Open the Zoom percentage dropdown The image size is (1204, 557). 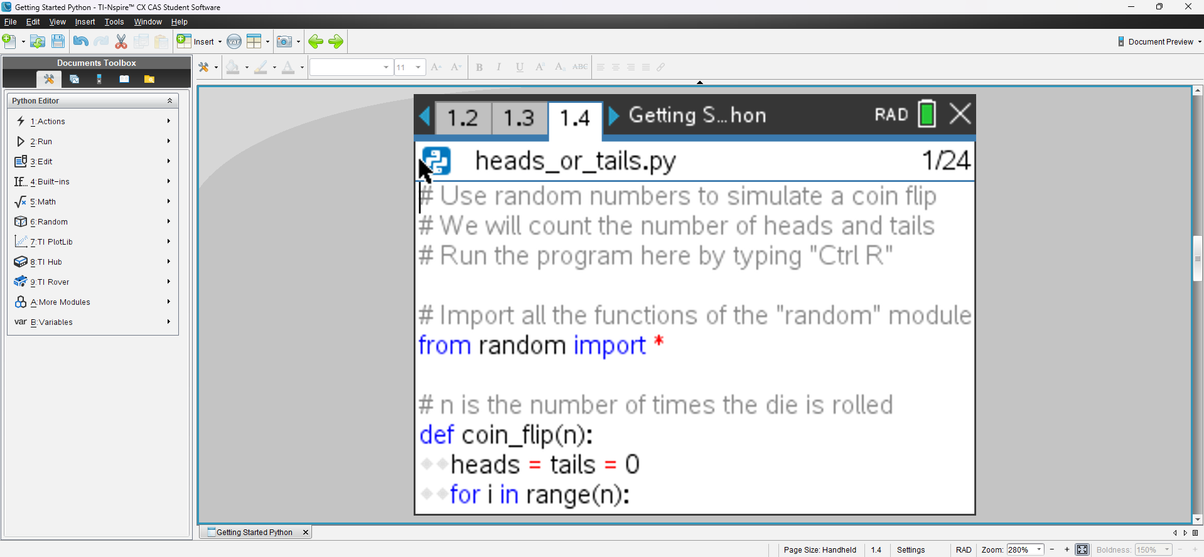coord(1039,550)
